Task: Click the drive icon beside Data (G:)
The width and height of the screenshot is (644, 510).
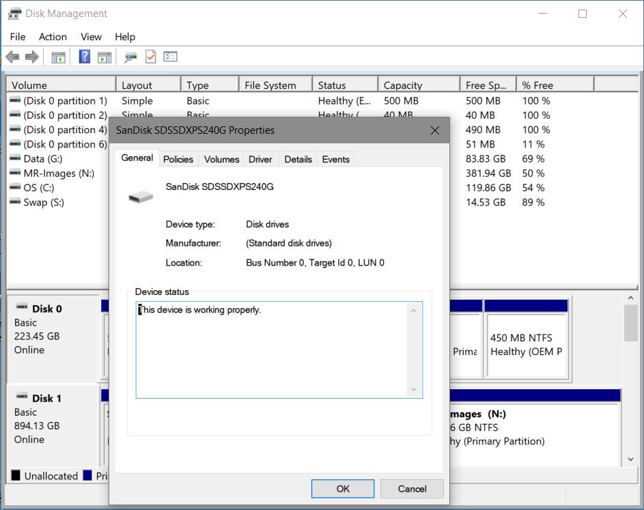Action: coord(15,158)
